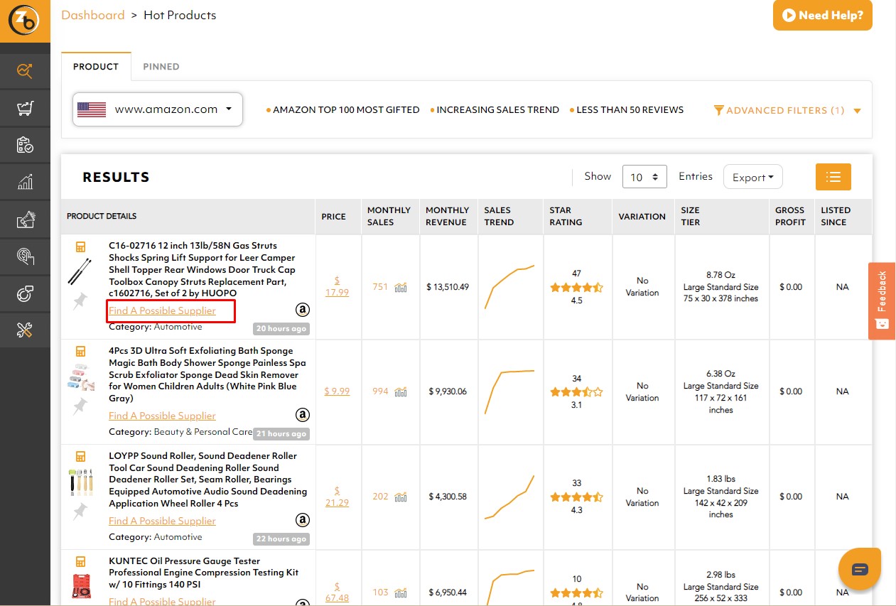View the monthly sales chart icon next to 994
This screenshot has height=606, width=896.
click(399, 391)
